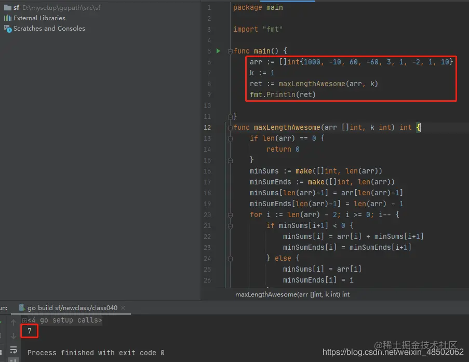Screen dimensions: 469x362
Task: Click the fold end marker on line 11
Action: tap(230, 117)
